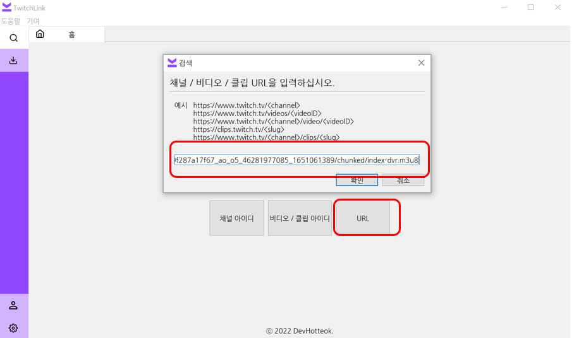Open the 도움말 menu

click(x=11, y=21)
